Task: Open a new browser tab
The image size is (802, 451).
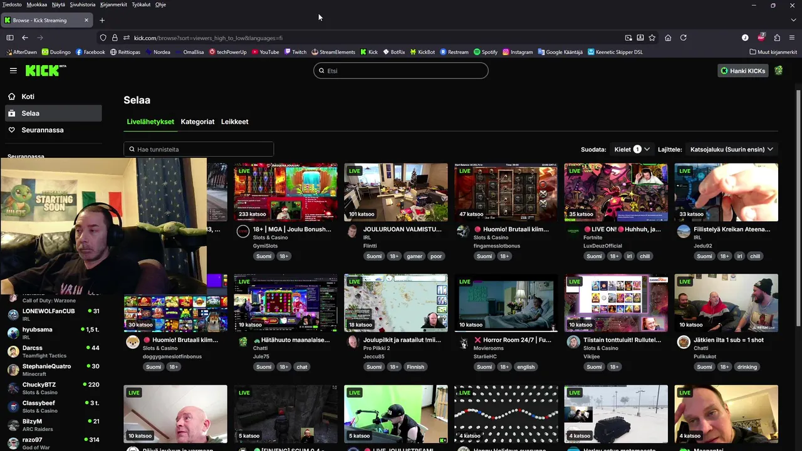Action: pyautogui.click(x=102, y=20)
